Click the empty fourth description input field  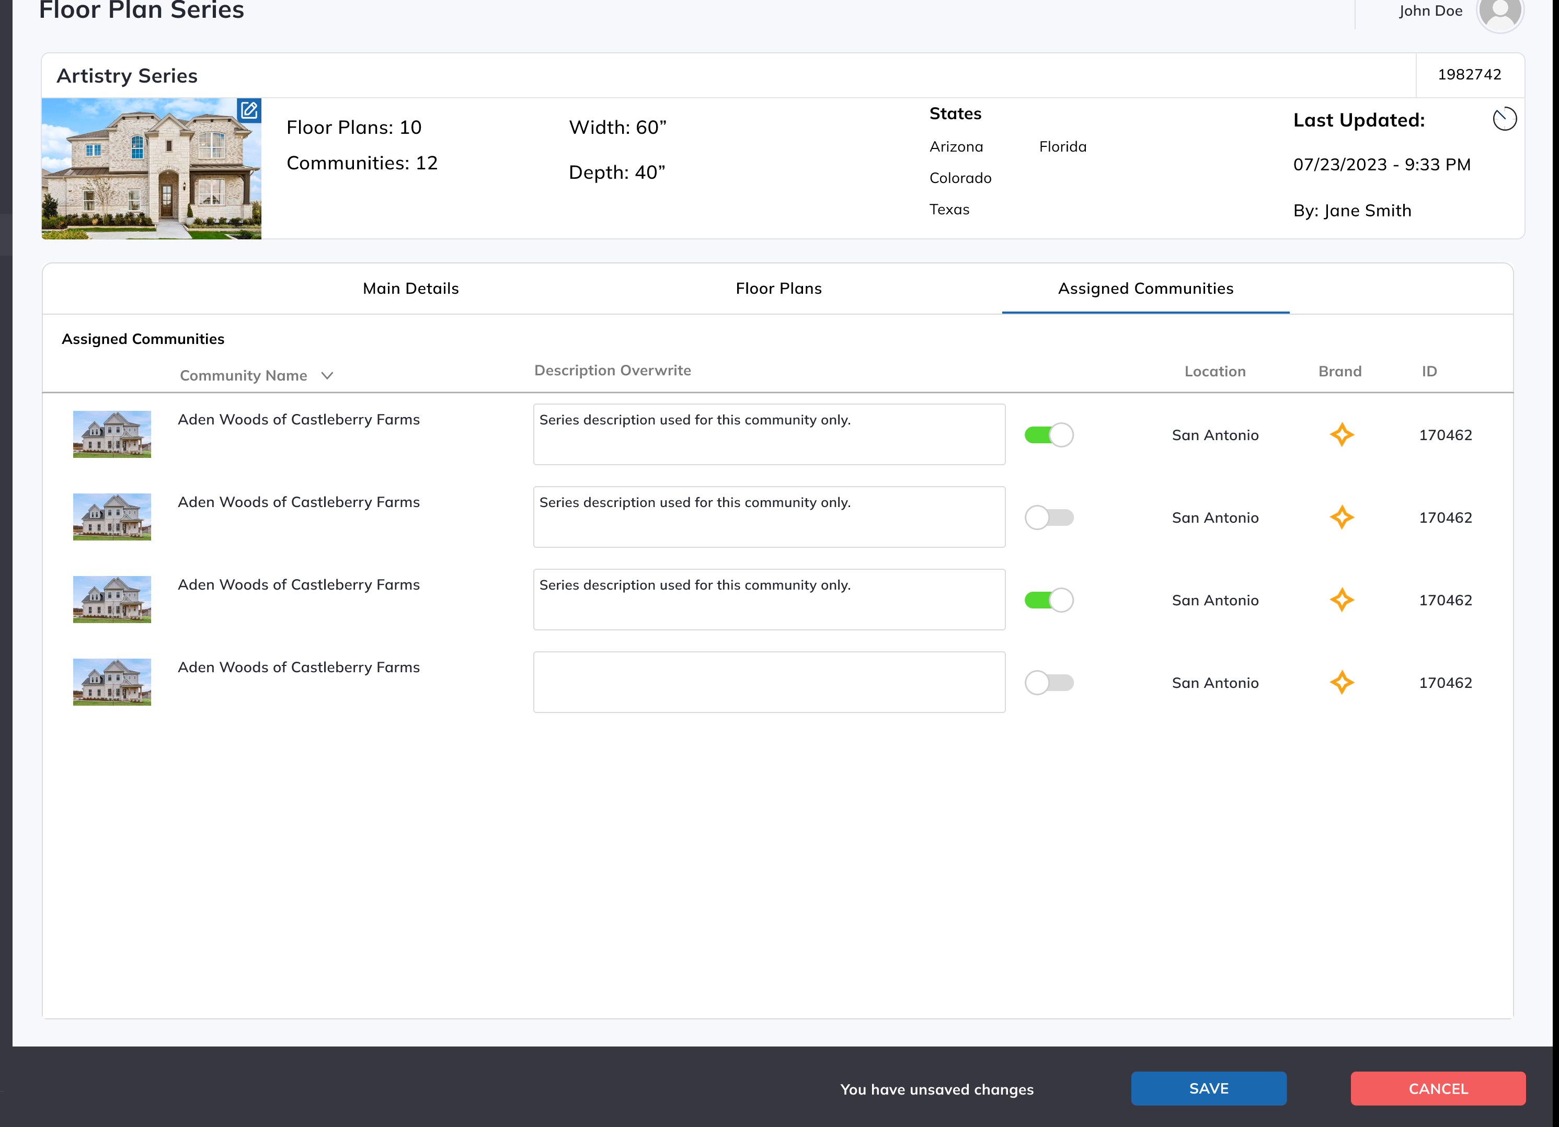coord(769,682)
